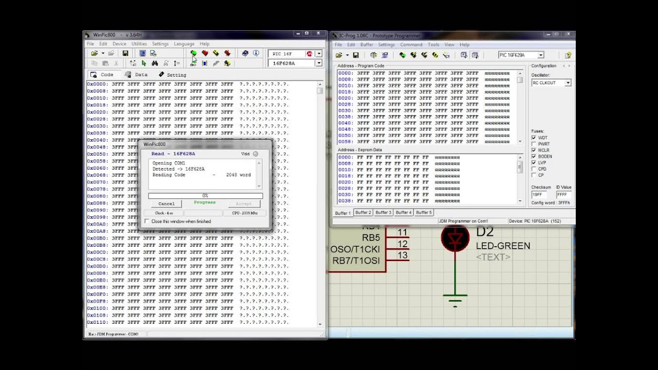Click the WinPic800 info bubble icon
The image size is (658, 370).
coord(255,53)
